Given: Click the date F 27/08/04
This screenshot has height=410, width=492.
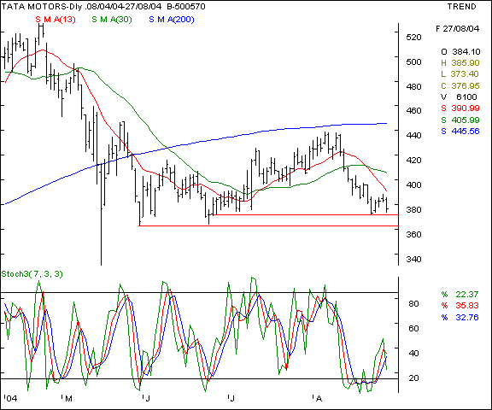Looking at the screenshot, I should pyautogui.click(x=458, y=29).
